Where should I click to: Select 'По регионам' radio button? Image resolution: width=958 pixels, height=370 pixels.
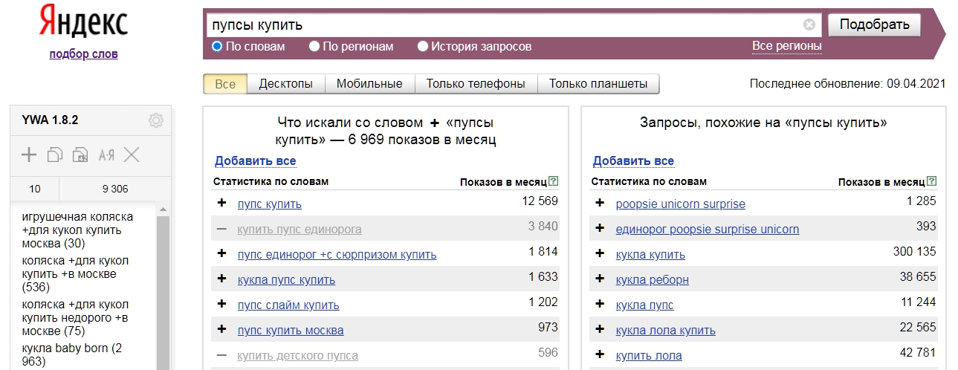(x=314, y=46)
